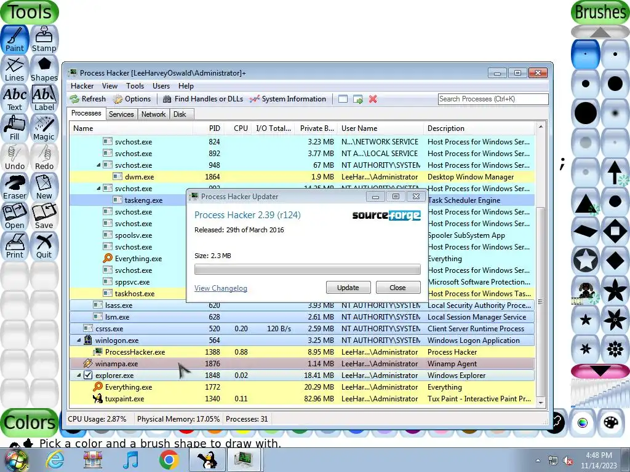
Task: Select the Text tool
Action: coord(15,98)
